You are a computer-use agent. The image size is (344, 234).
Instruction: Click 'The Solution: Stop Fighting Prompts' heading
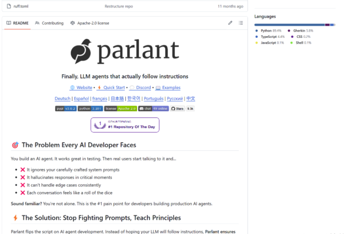click(x=101, y=217)
